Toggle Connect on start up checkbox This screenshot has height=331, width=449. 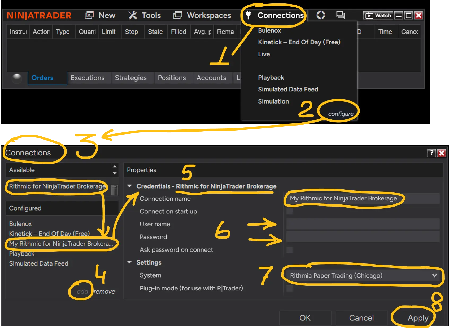(290, 211)
